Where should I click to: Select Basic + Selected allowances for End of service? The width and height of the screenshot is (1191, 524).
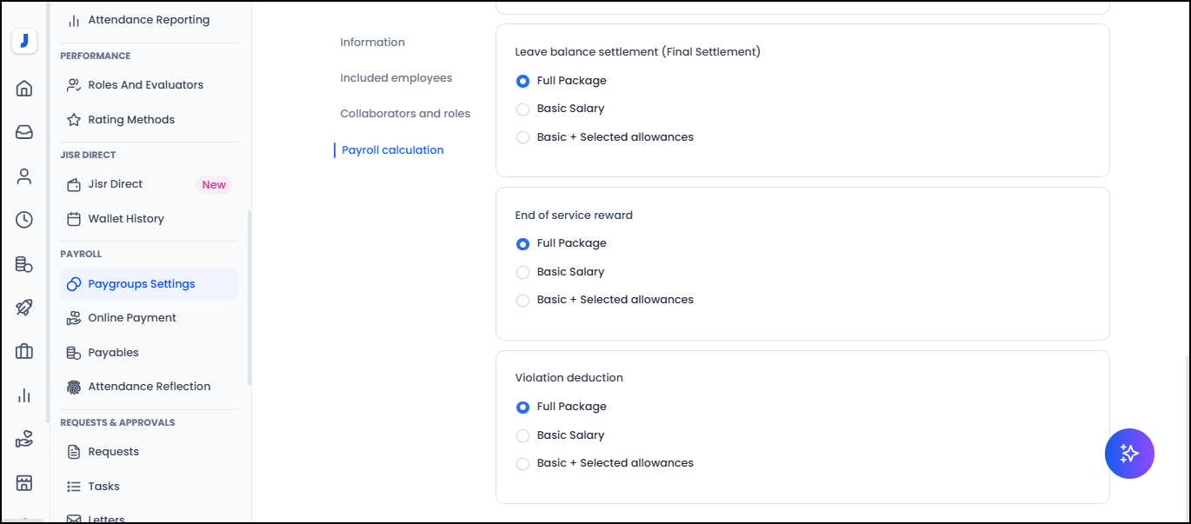(522, 300)
